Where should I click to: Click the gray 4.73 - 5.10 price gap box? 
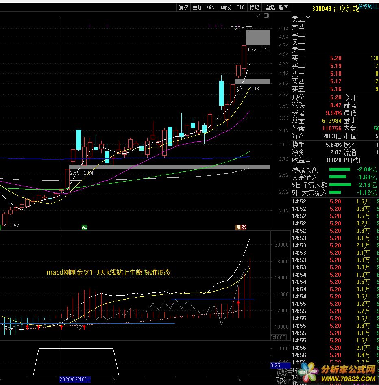tap(258, 38)
